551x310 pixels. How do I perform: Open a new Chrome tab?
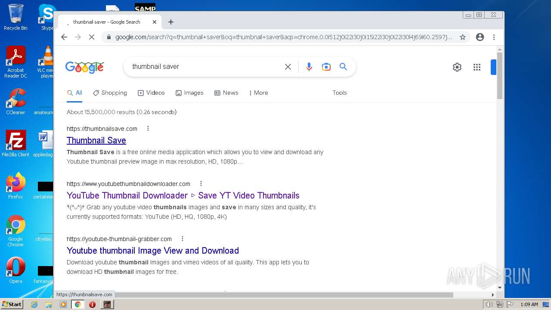coord(171,22)
